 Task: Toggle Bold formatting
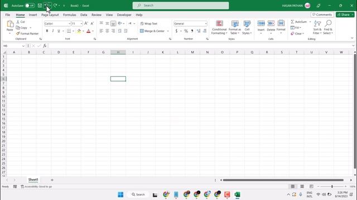47,31
